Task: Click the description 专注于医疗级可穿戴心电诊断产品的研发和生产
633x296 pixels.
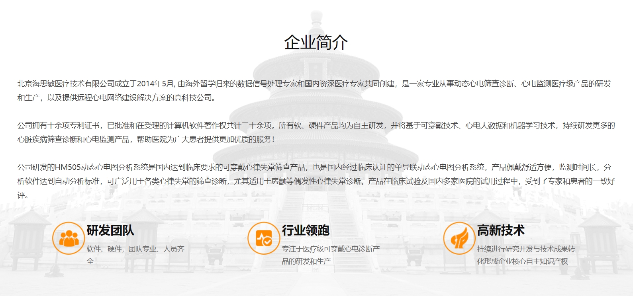Action: [x=331, y=255]
